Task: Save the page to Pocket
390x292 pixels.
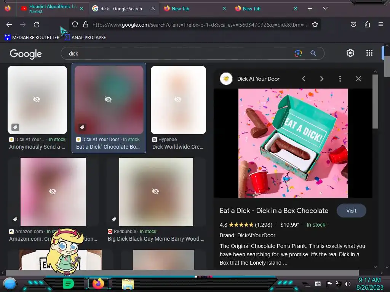Action: pyautogui.click(x=353, y=24)
